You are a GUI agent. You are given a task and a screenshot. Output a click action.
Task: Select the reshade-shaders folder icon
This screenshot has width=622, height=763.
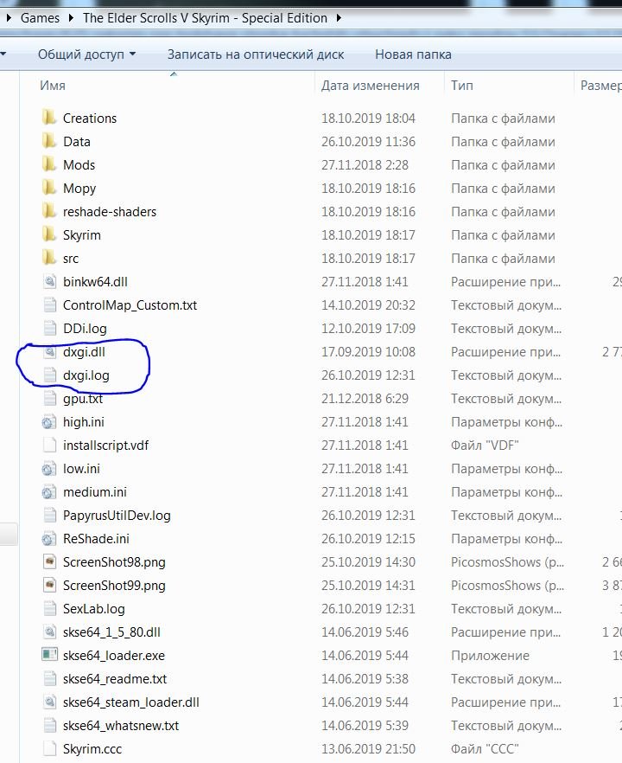point(49,211)
